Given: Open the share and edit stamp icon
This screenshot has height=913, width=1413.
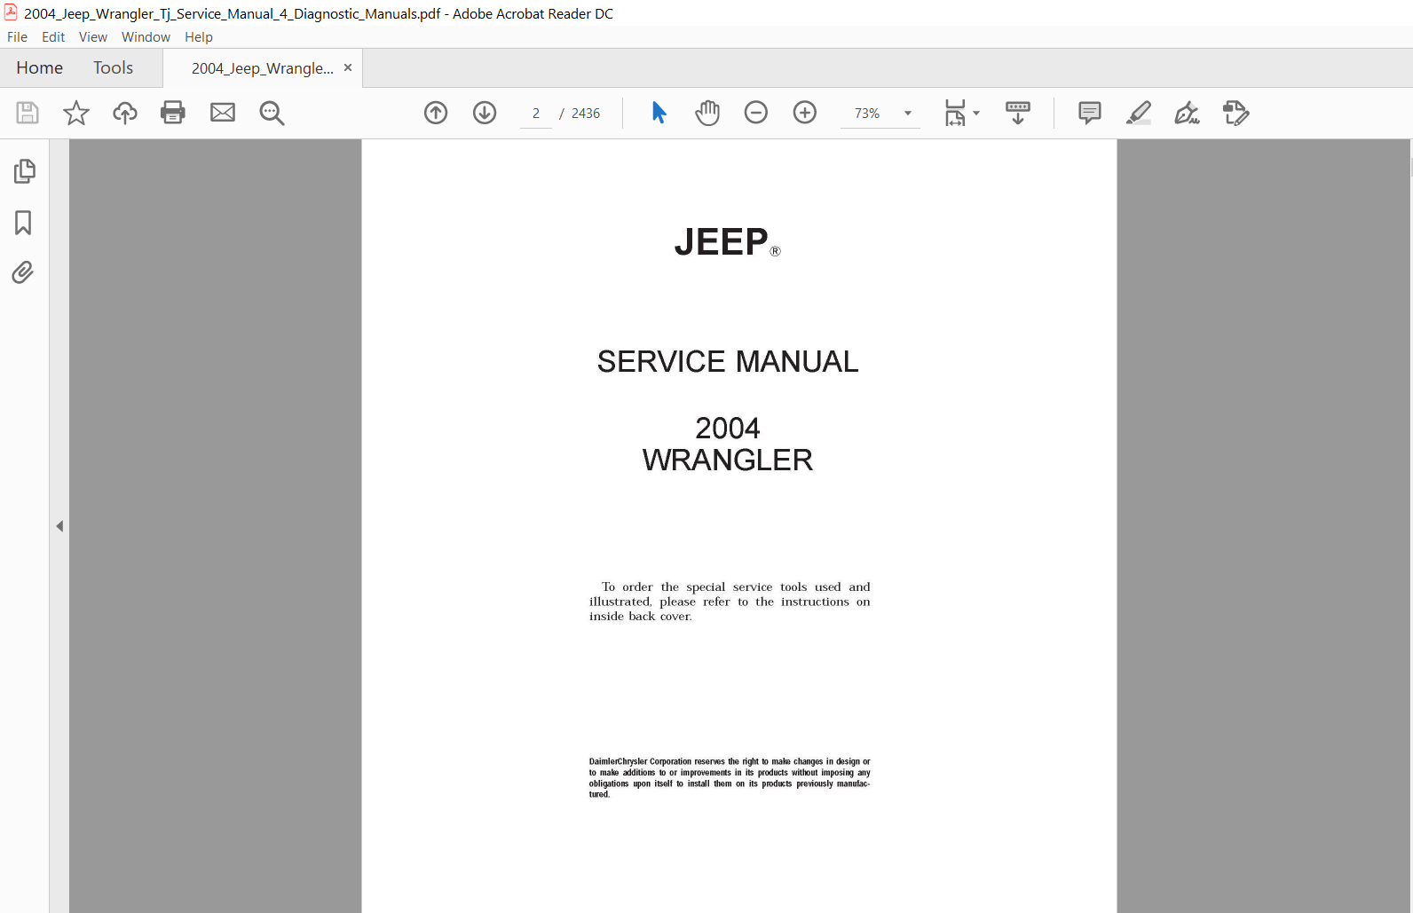Looking at the screenshot, I should tap(1235, 113).
